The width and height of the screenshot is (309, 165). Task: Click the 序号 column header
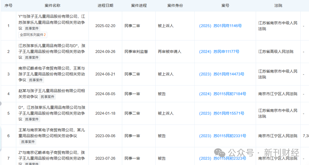pos(8,5)
